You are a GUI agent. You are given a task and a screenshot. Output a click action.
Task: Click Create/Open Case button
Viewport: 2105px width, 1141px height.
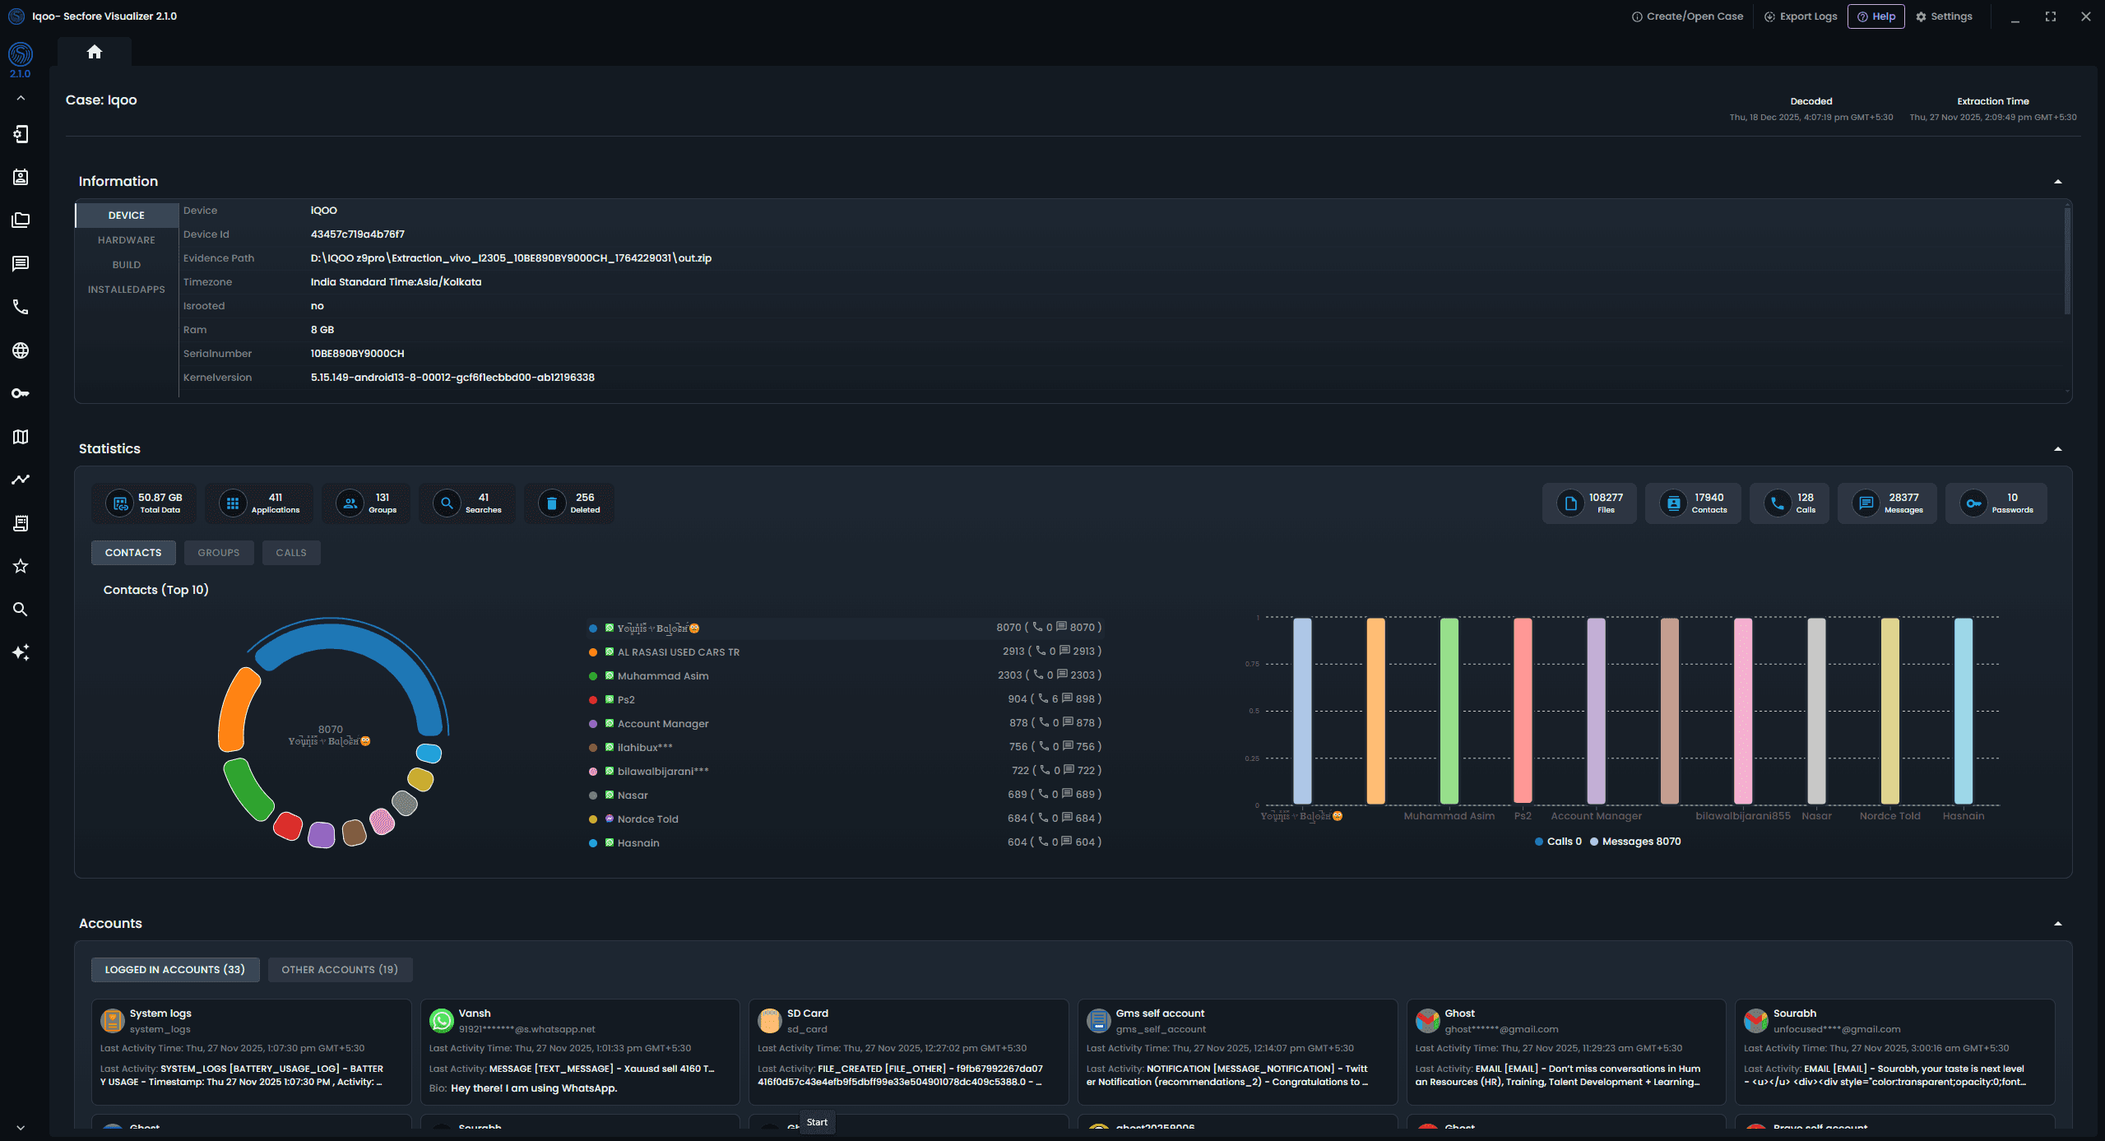click(x=1687, y=16)
